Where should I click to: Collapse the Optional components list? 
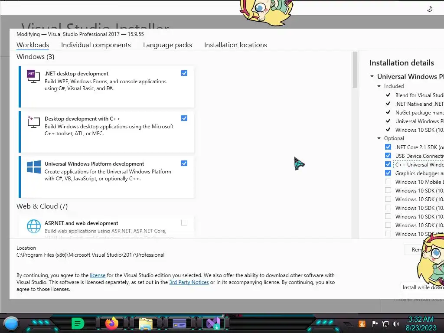tap(379, 138)
